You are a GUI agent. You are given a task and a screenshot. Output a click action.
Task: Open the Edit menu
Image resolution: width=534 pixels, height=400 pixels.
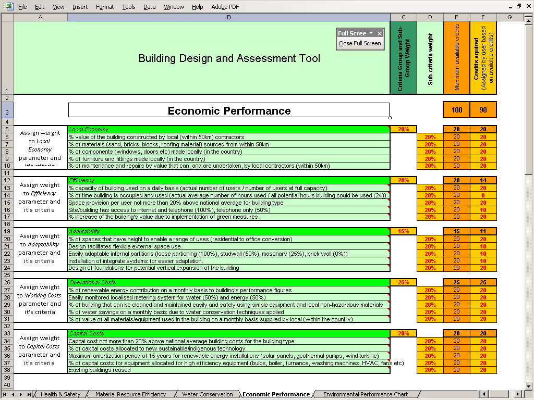pyautogui.click(x=40, y=7)
